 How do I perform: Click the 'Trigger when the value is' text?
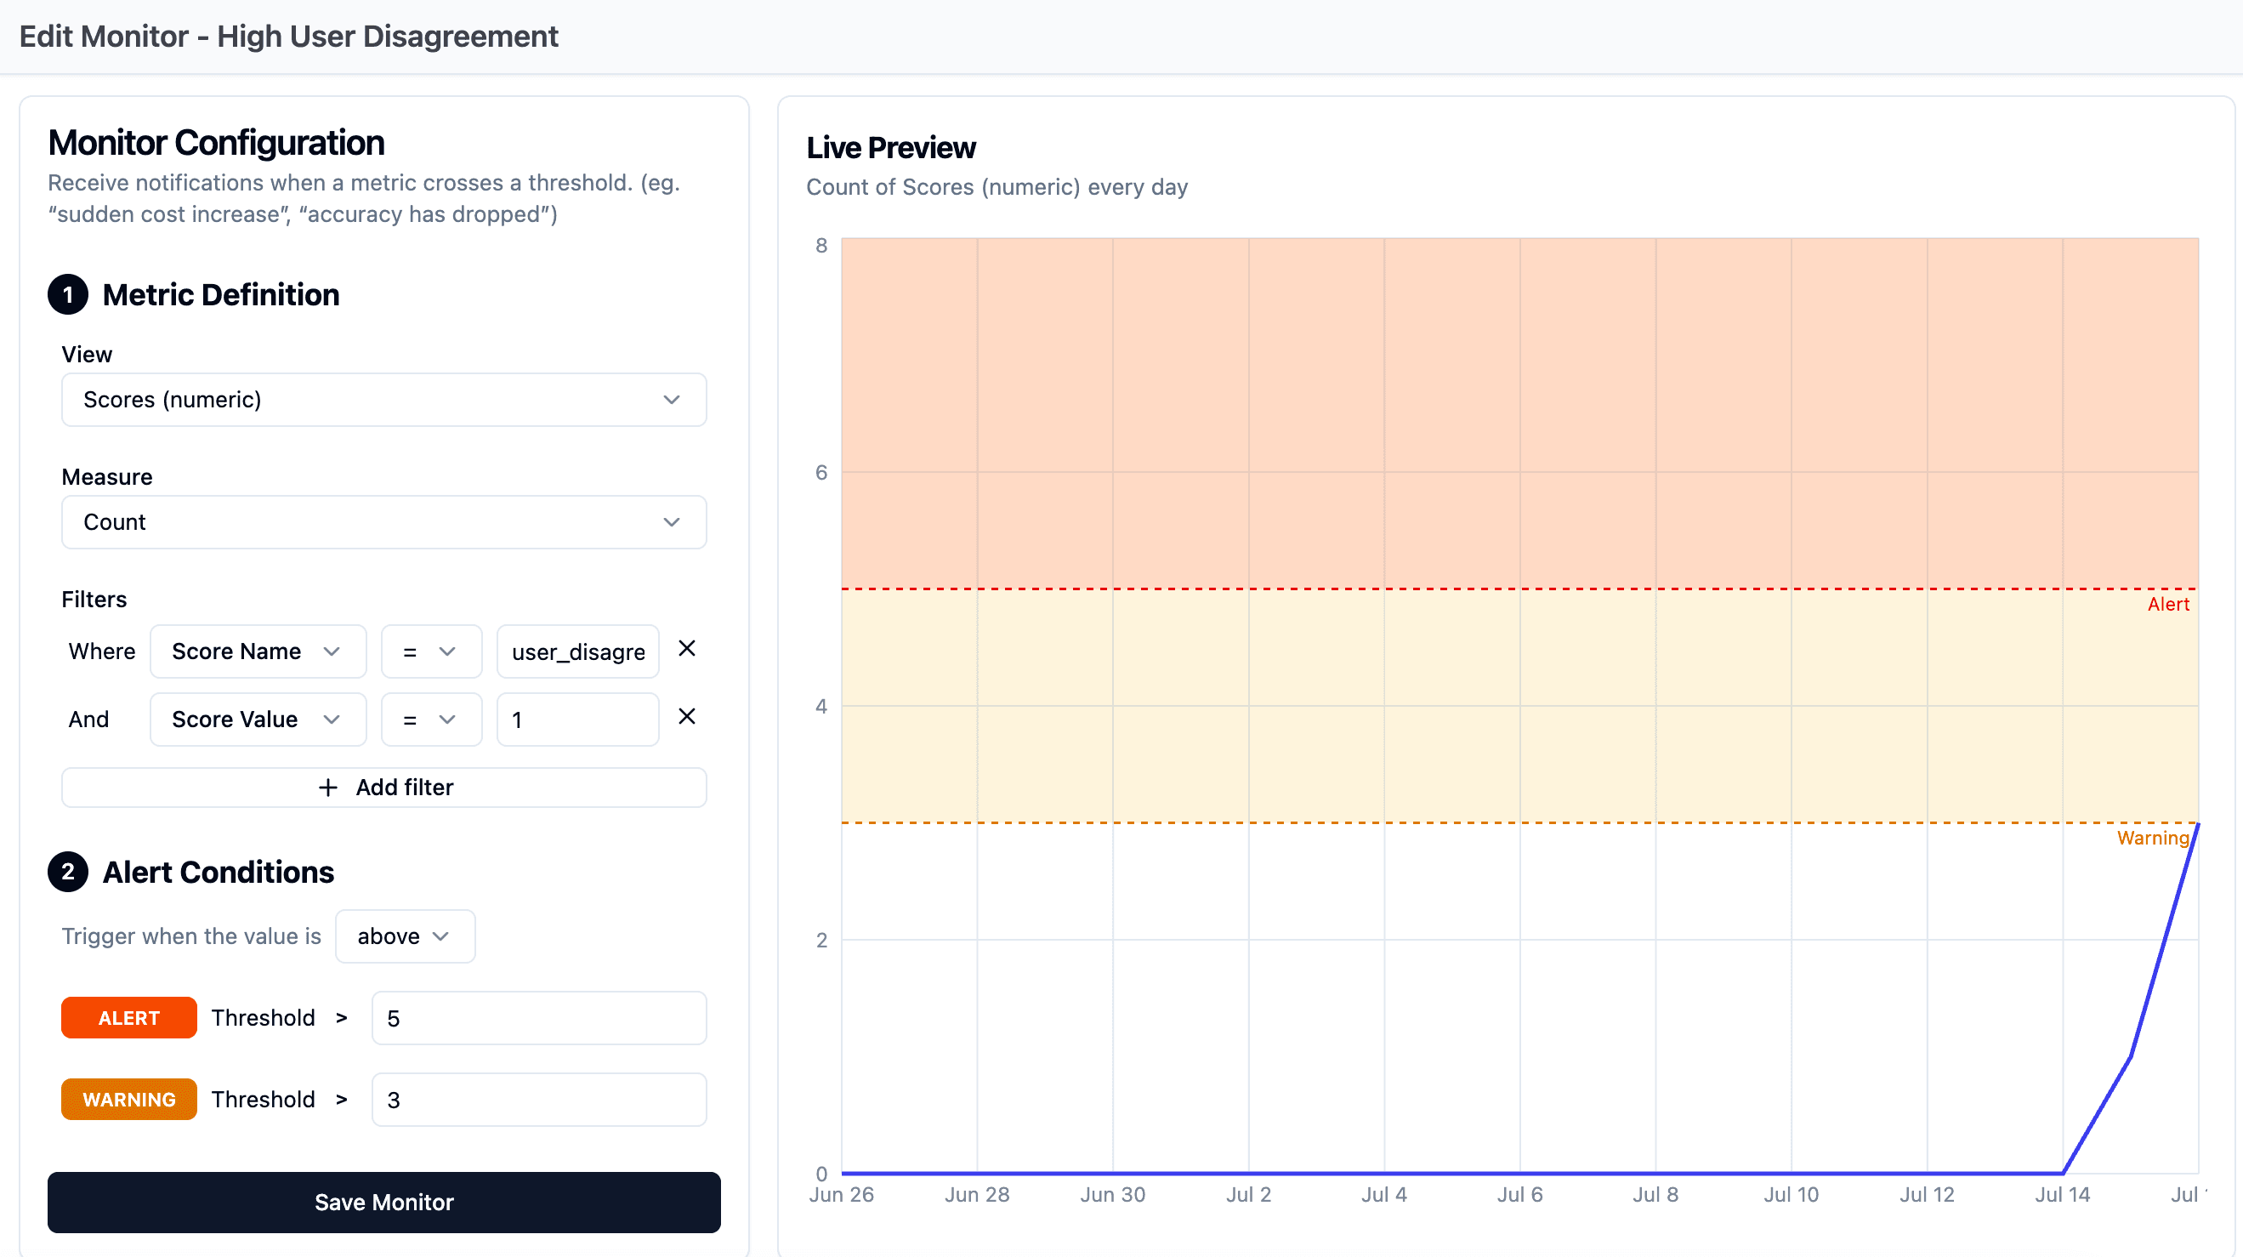click(x=190, y=936)
